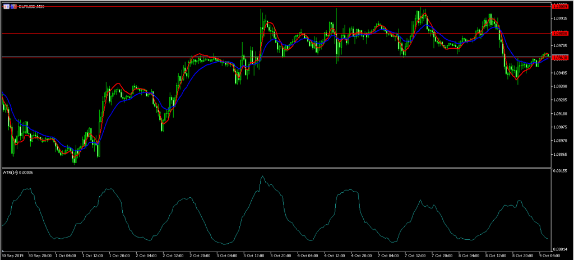Click the 0.00014 ATR scale value

561,249
